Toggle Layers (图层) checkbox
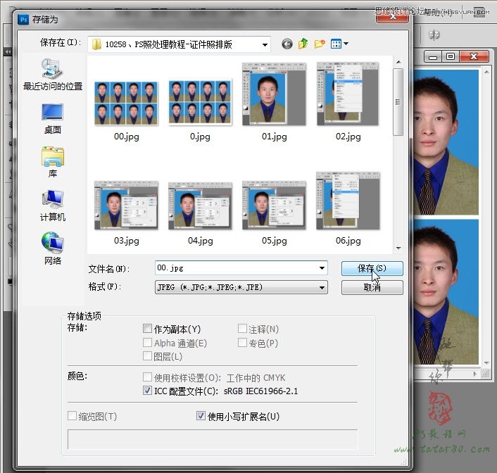The height and width of the screenshot is (473, 497). (147, 356)
